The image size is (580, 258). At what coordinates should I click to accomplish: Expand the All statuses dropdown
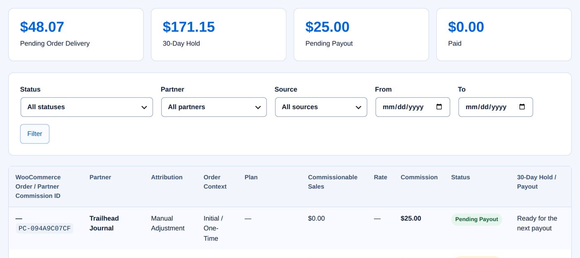(x=87, y=107)
